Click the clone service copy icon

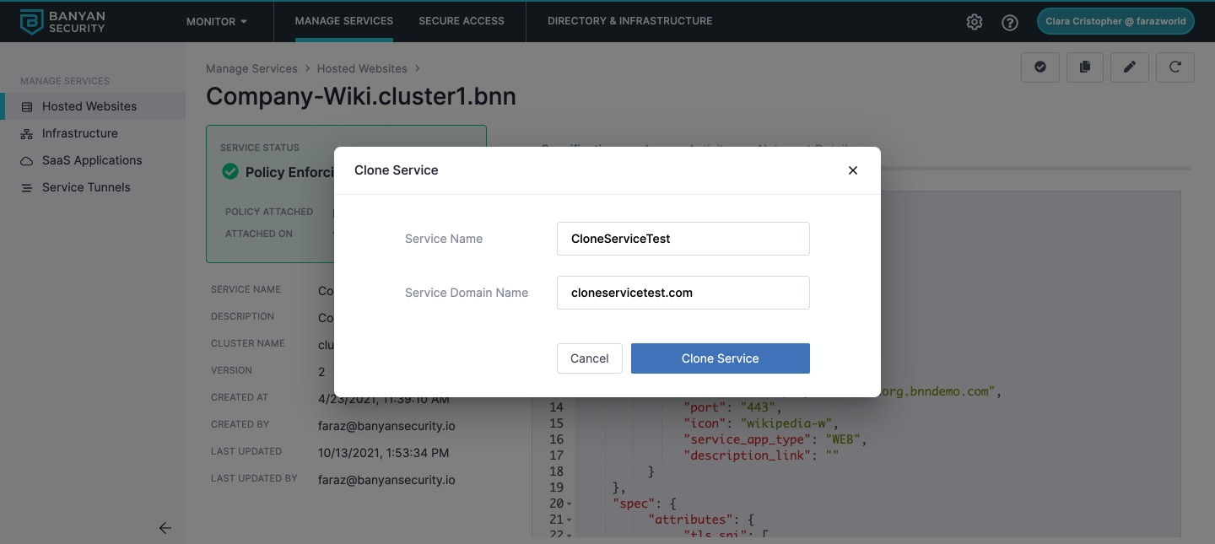1085,67
